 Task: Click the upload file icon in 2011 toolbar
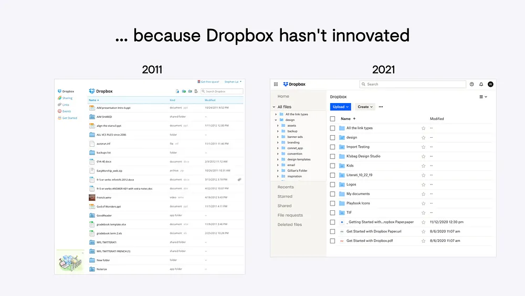tap(177, 91)
